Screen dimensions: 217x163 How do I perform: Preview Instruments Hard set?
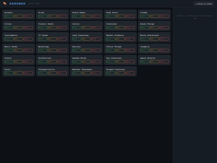click(x=28, y=39)
